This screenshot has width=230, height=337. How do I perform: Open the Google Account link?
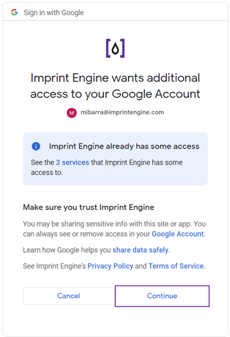click(178, 234)
